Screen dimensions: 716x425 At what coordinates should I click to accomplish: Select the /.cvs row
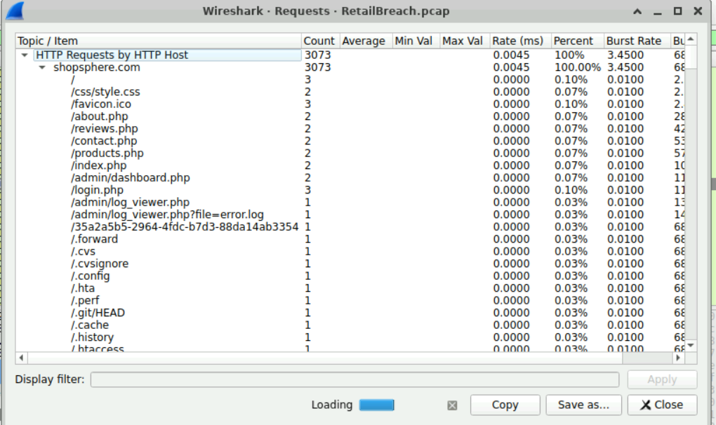click(350, 252)
